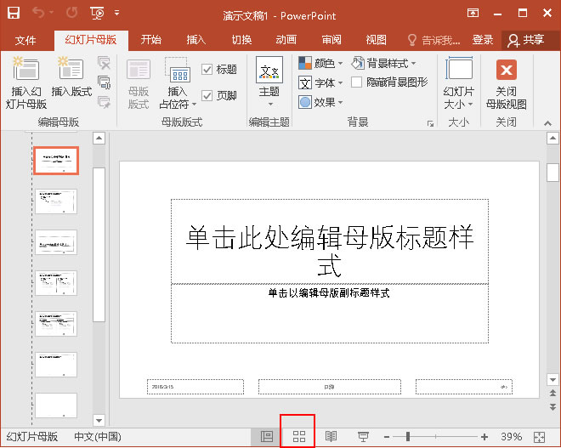The width and height of the screenshot is (561, 448).
Task: Click Close Master View red icon
Action: 507,71
